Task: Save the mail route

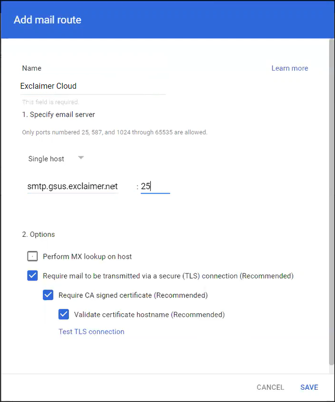Action: coord(309,387)
